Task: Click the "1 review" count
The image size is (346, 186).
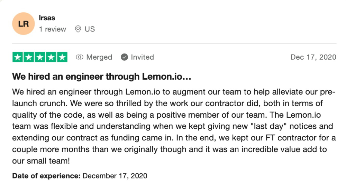Action: 53,29
